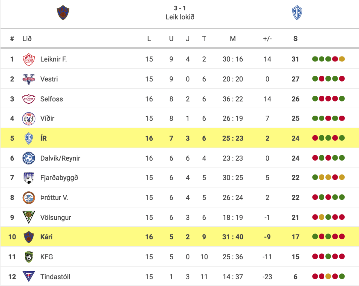
Task: Open the Dalvík/Reynir club logo
Action: [x=29, y=158]
